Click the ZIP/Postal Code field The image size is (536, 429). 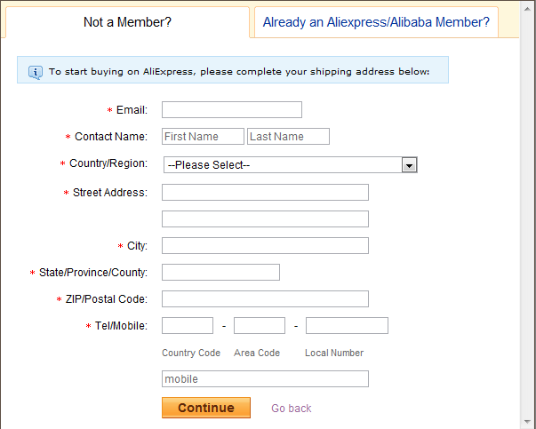coord(265,299)
